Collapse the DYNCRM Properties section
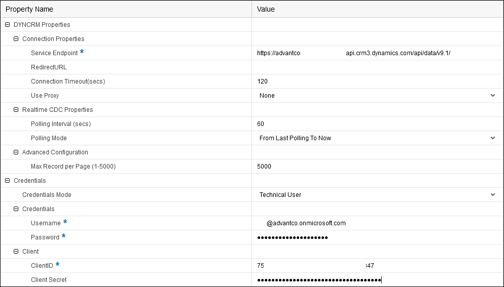 click(7, 24)
